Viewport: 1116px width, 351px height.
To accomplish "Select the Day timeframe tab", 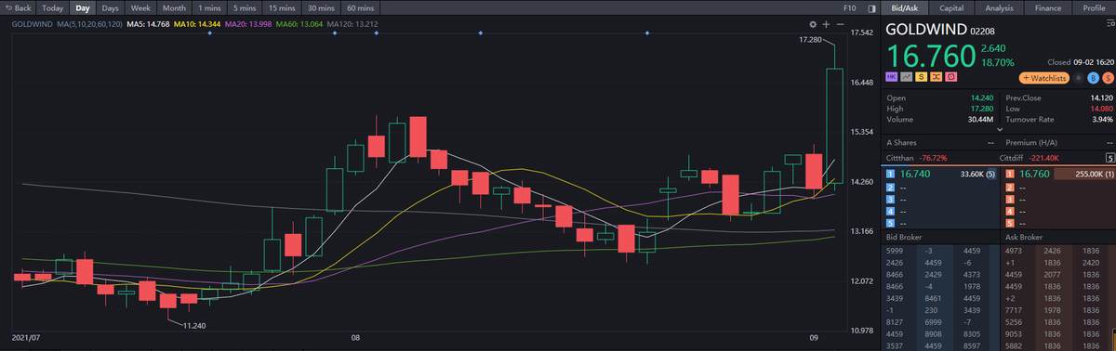I will pos(83,7).
